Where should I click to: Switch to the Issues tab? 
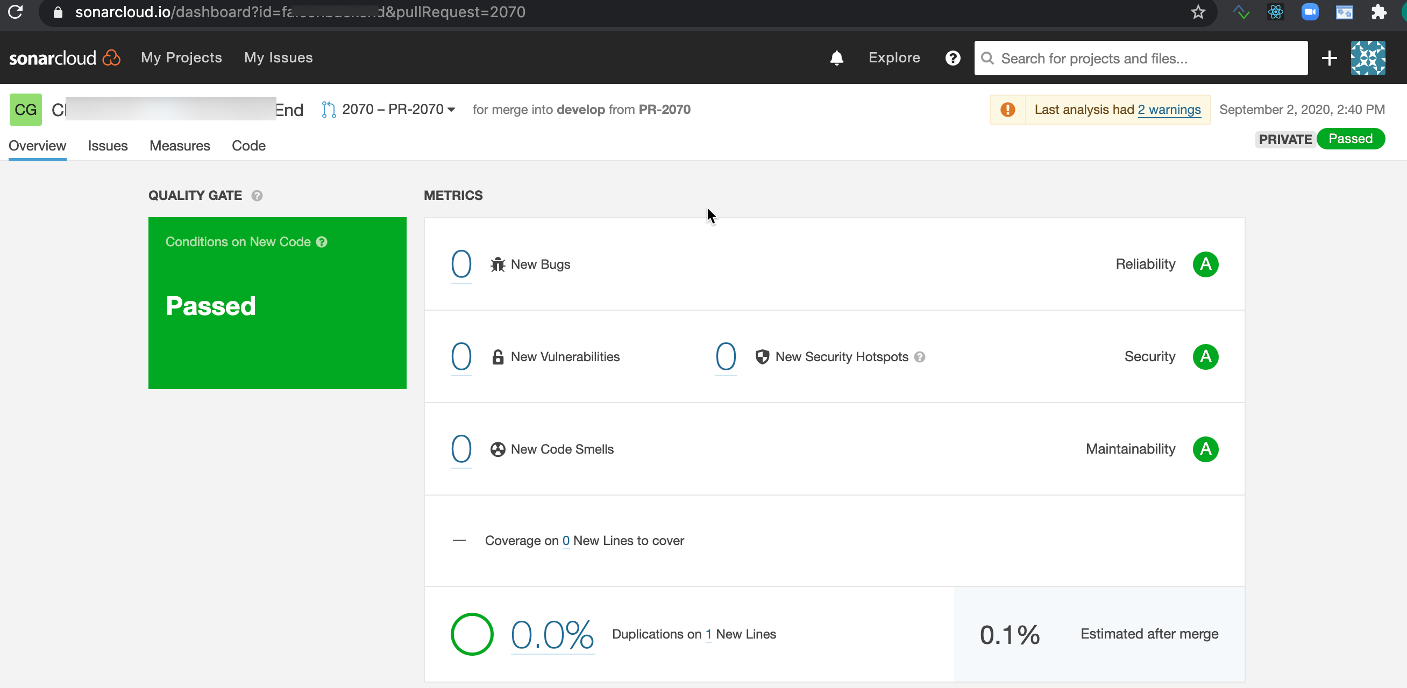(x=108, y=146)
